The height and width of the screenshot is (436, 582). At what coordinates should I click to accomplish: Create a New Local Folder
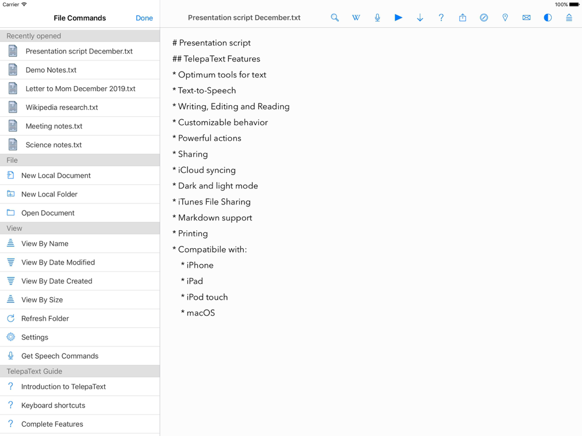point(80,194)
